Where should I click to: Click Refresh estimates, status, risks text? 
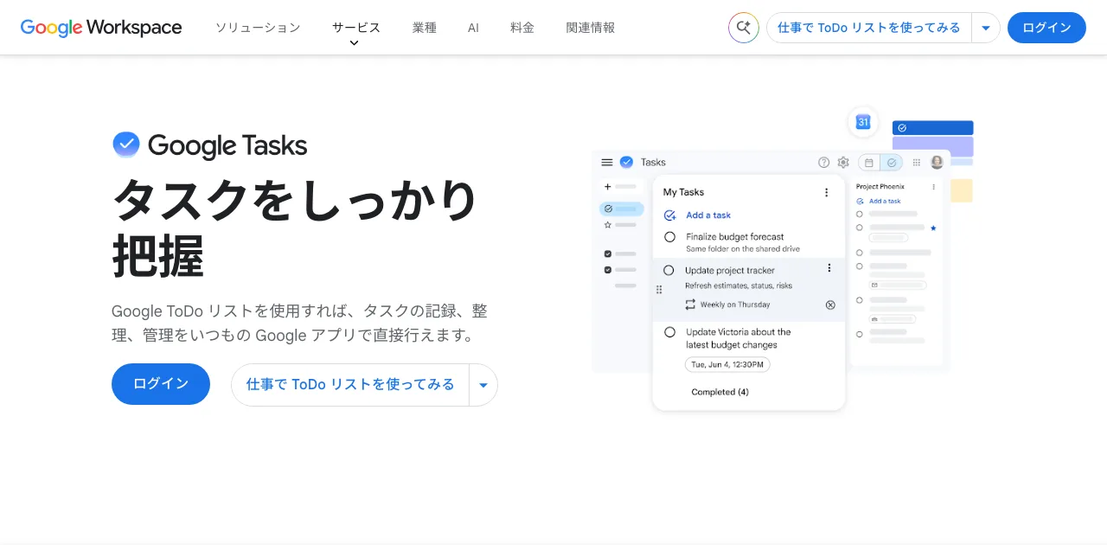click(x=739, y=285)
